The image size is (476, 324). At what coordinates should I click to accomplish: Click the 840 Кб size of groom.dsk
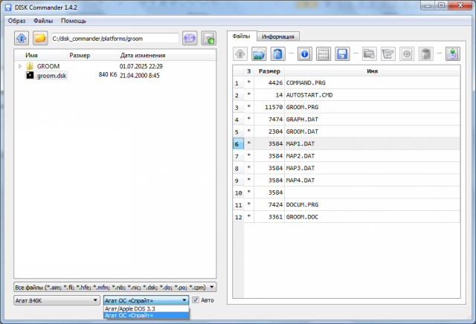point(107,74)
